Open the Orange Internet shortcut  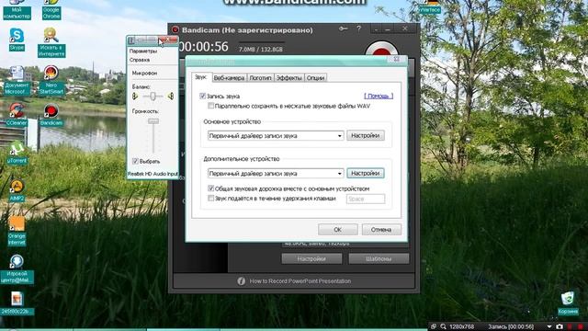pyautogui.click(x=17, y=231)
